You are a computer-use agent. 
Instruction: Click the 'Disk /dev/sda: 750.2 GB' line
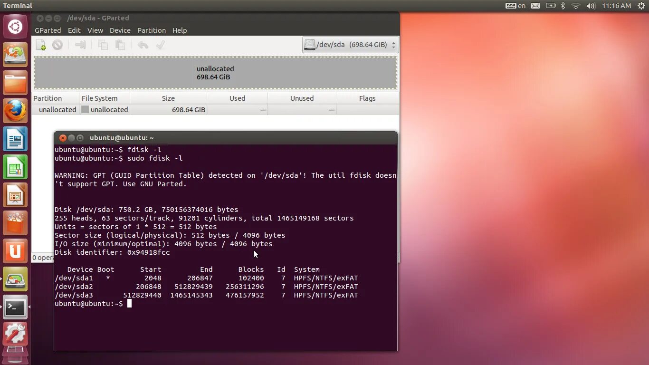pos(146,210)
